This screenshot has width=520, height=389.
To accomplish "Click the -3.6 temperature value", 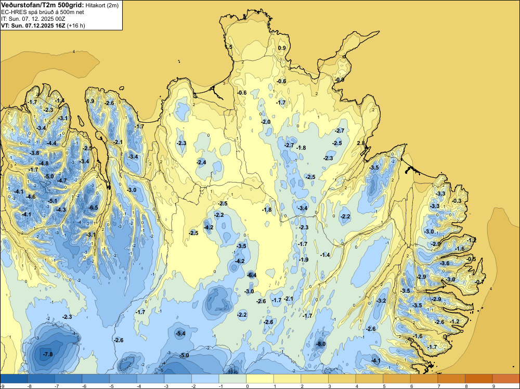I will [x=445, y=263].
